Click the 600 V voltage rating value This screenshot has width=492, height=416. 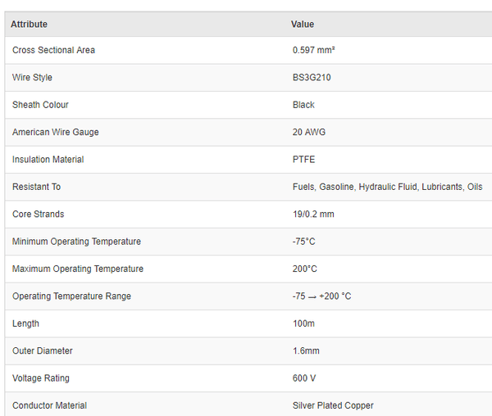[x=304, y=378]
